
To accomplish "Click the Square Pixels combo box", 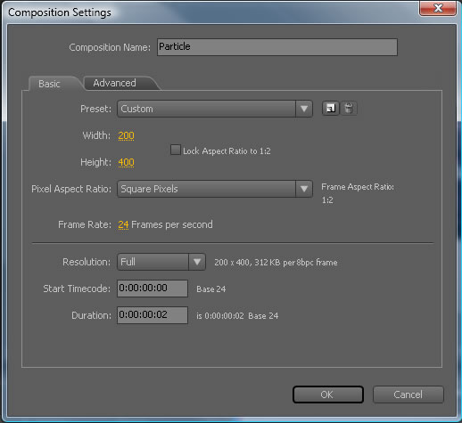I will pos(215,189).
